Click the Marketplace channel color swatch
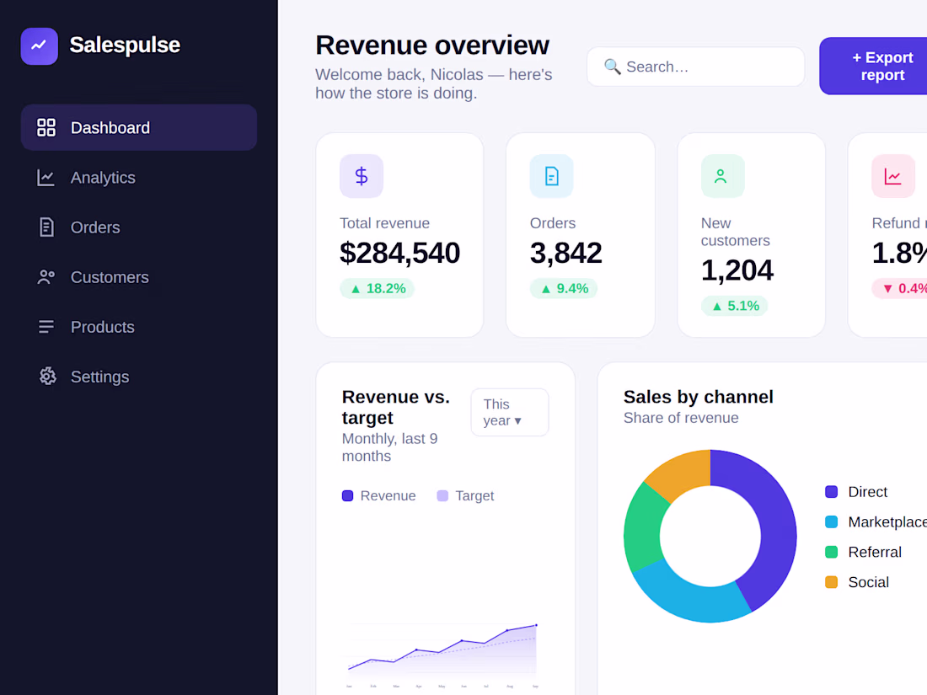 point(831,521)
